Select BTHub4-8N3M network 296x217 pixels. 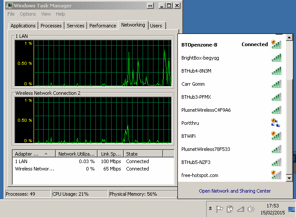click(x=231, y=71)
